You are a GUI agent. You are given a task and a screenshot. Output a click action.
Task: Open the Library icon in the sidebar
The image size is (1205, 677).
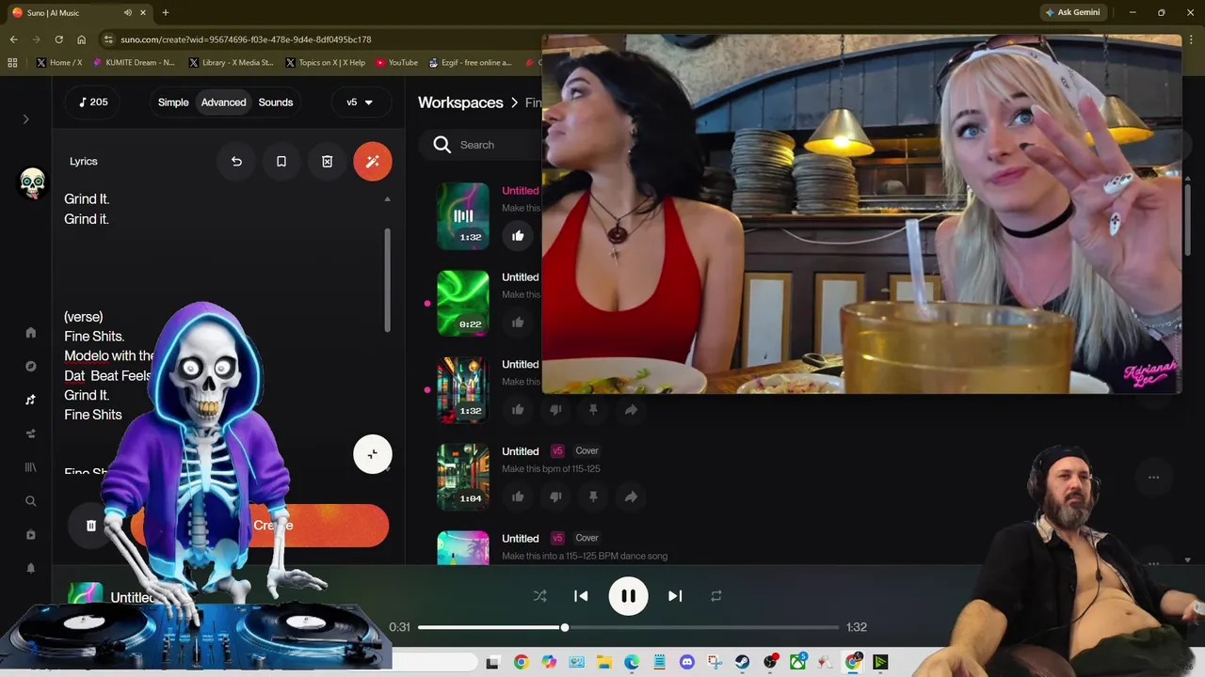(30, 467)
